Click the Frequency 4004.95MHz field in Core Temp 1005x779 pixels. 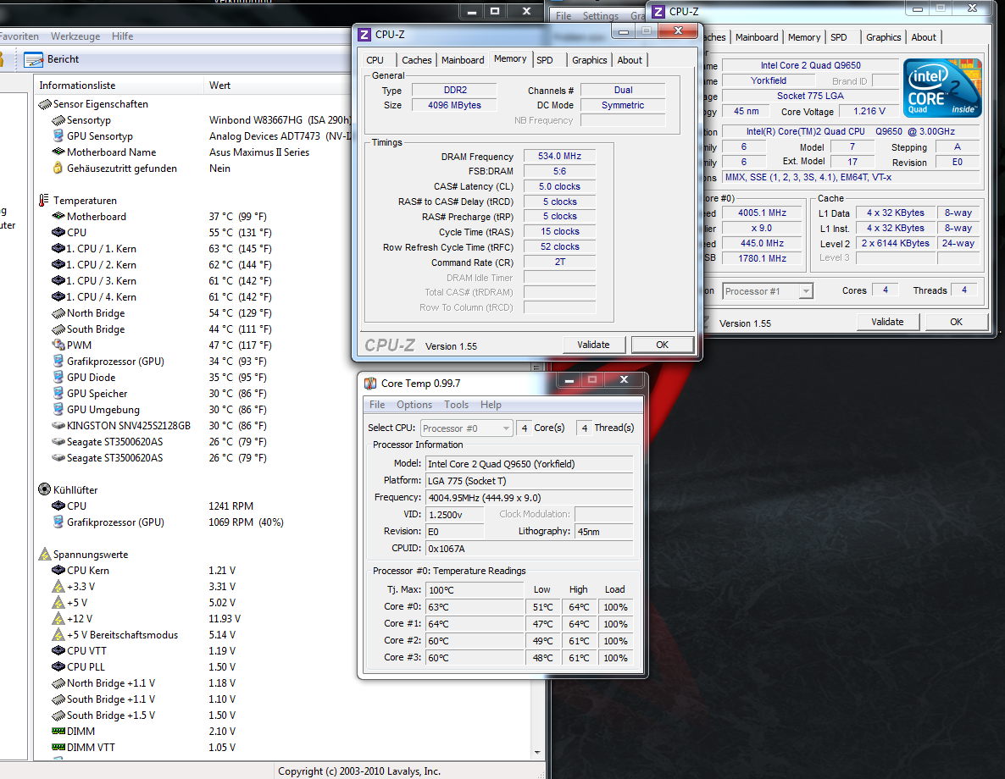pos(530,498)
